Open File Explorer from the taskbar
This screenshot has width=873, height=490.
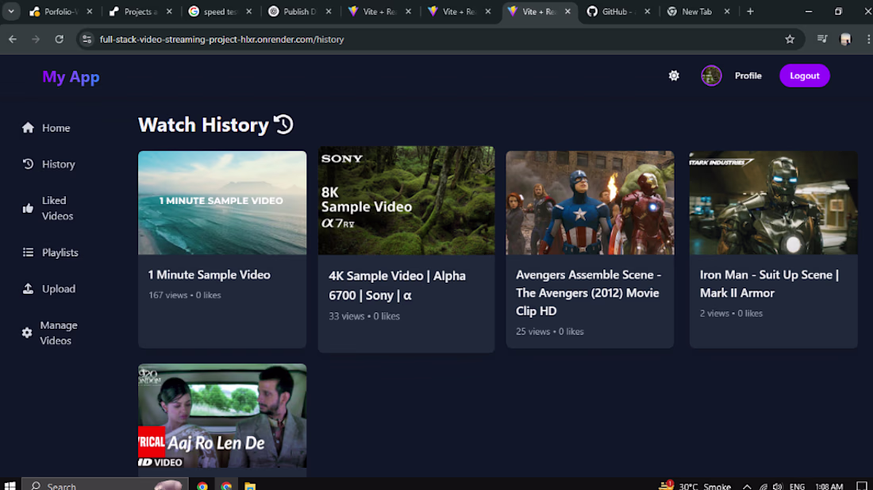point(250,486)
